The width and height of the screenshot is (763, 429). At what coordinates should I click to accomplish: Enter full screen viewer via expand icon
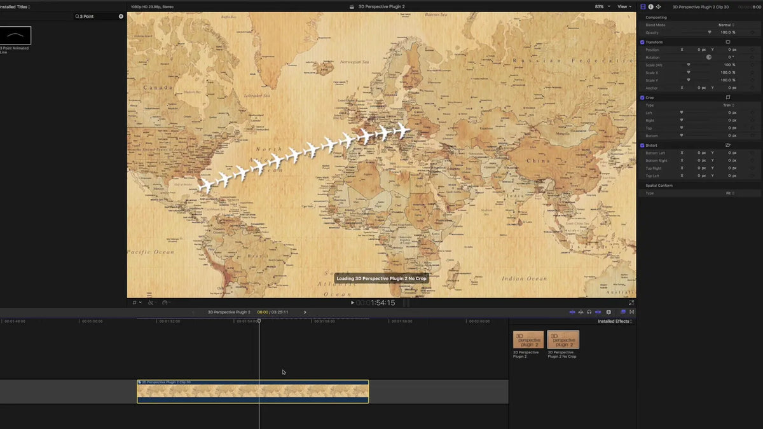[631, 303]
